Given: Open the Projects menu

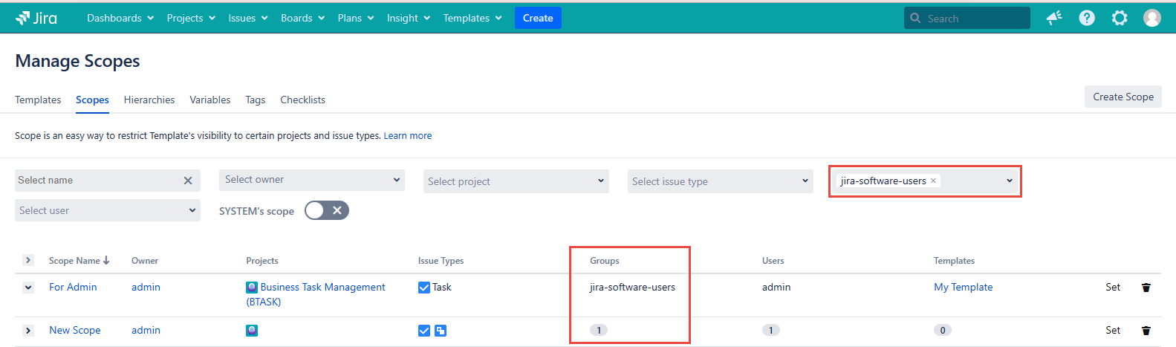Looking at the screenshot, I should (x=191, y=18).
